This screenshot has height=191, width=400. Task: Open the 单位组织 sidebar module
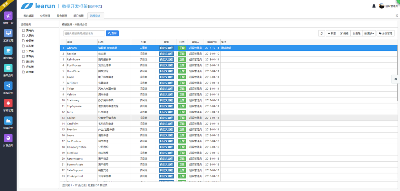[x=8, y=53]
